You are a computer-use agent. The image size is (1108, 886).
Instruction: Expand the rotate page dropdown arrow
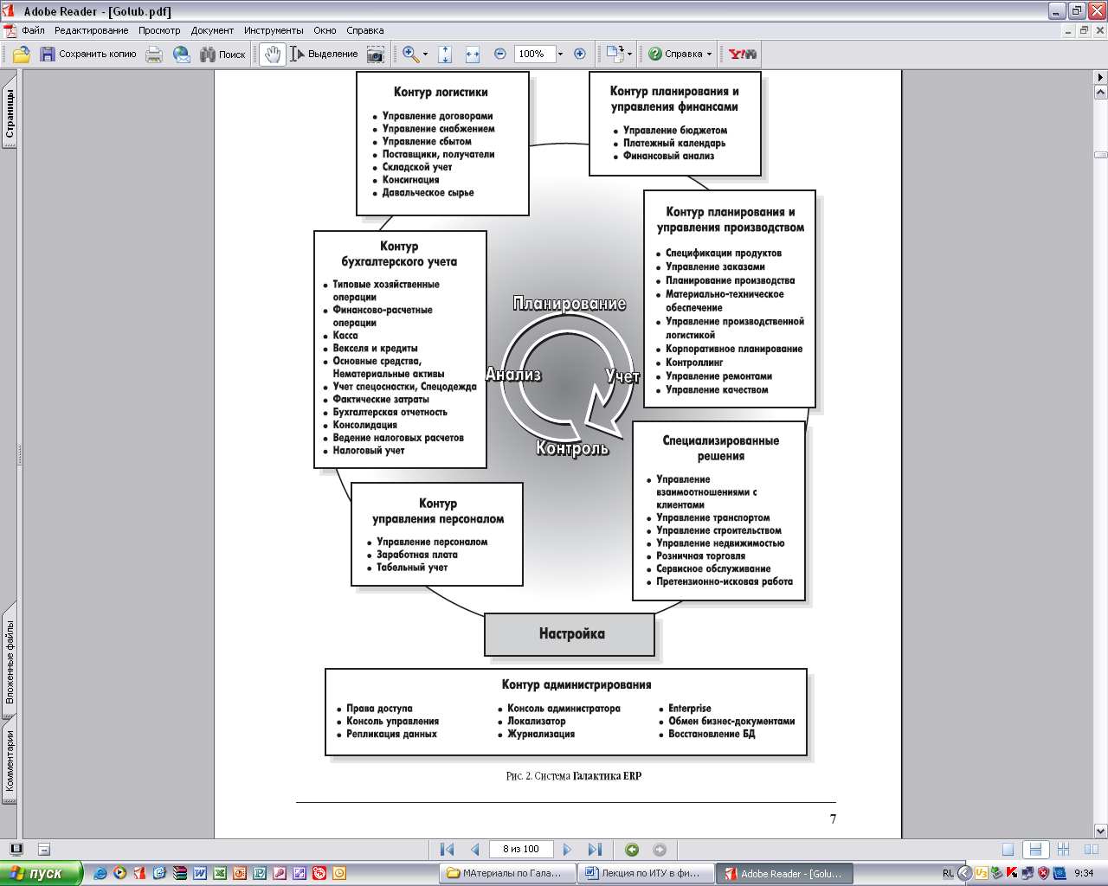629,54
